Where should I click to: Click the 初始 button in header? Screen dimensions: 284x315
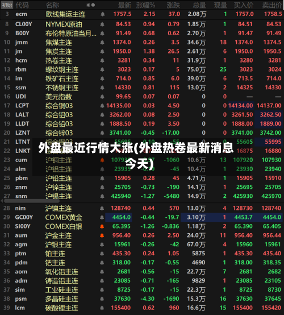tap(7, 5)
